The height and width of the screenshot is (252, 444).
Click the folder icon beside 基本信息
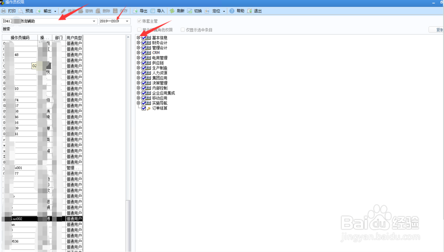[x=148, y=38]
